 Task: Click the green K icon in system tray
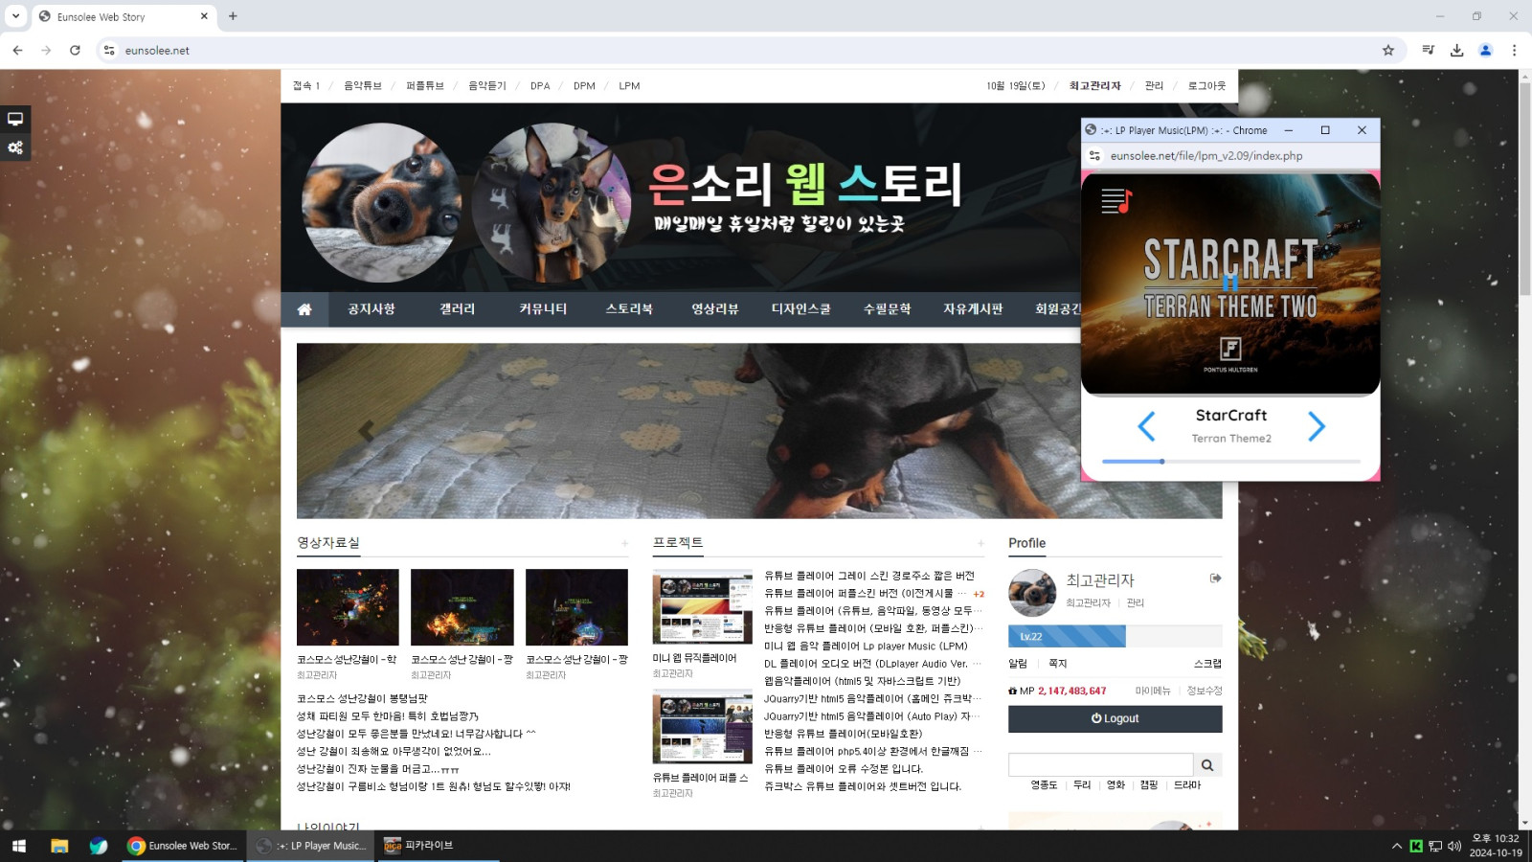click(1416, 846)
